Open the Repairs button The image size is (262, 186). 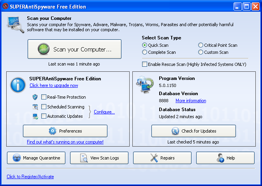[162, 158]
